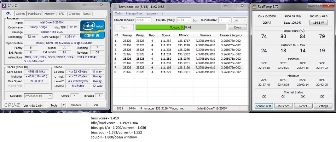Click the Multiplier value x 48.0 field
The width and height of the screenshot is (336, 142).
tap(36, 76)
